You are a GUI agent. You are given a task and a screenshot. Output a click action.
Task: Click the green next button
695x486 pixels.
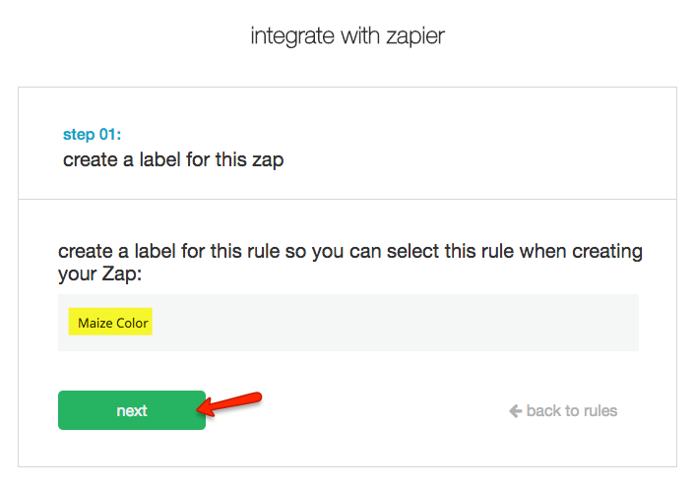(131, 410)
